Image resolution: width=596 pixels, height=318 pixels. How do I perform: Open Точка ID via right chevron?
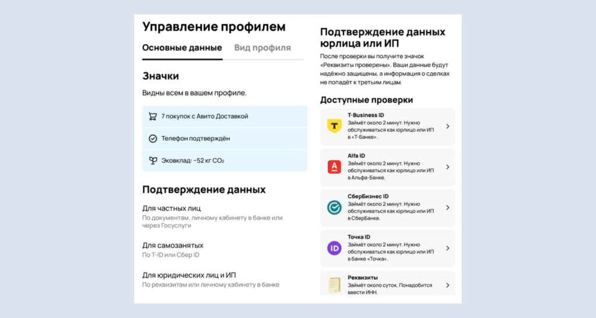447,248
